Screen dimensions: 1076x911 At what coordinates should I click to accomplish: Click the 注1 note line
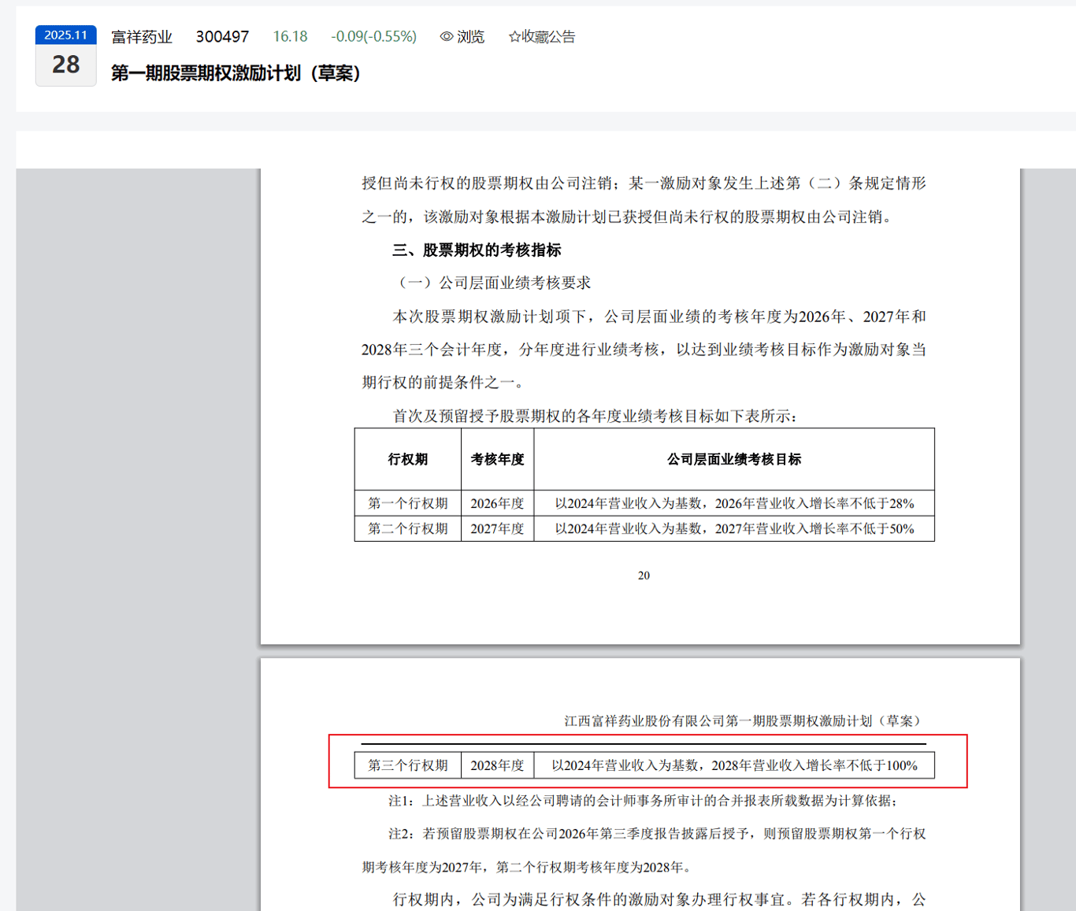click(644, 801)
